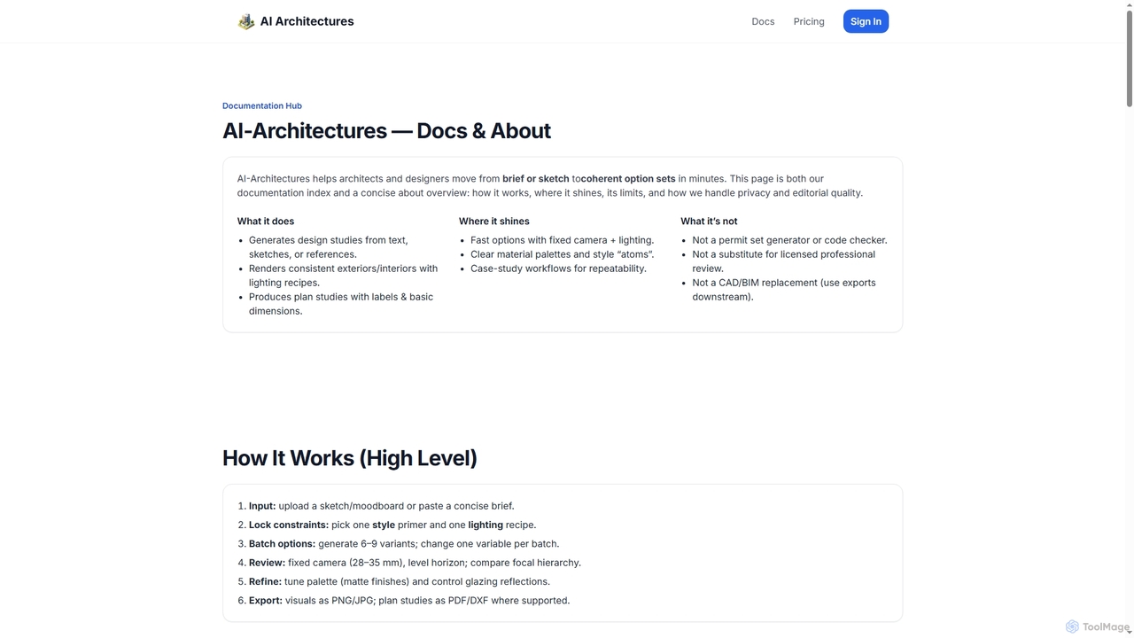Click 'Case-study workflows for repeatability' bullet
Viewport: 1134px width, 638px height.
pos(558,268)
